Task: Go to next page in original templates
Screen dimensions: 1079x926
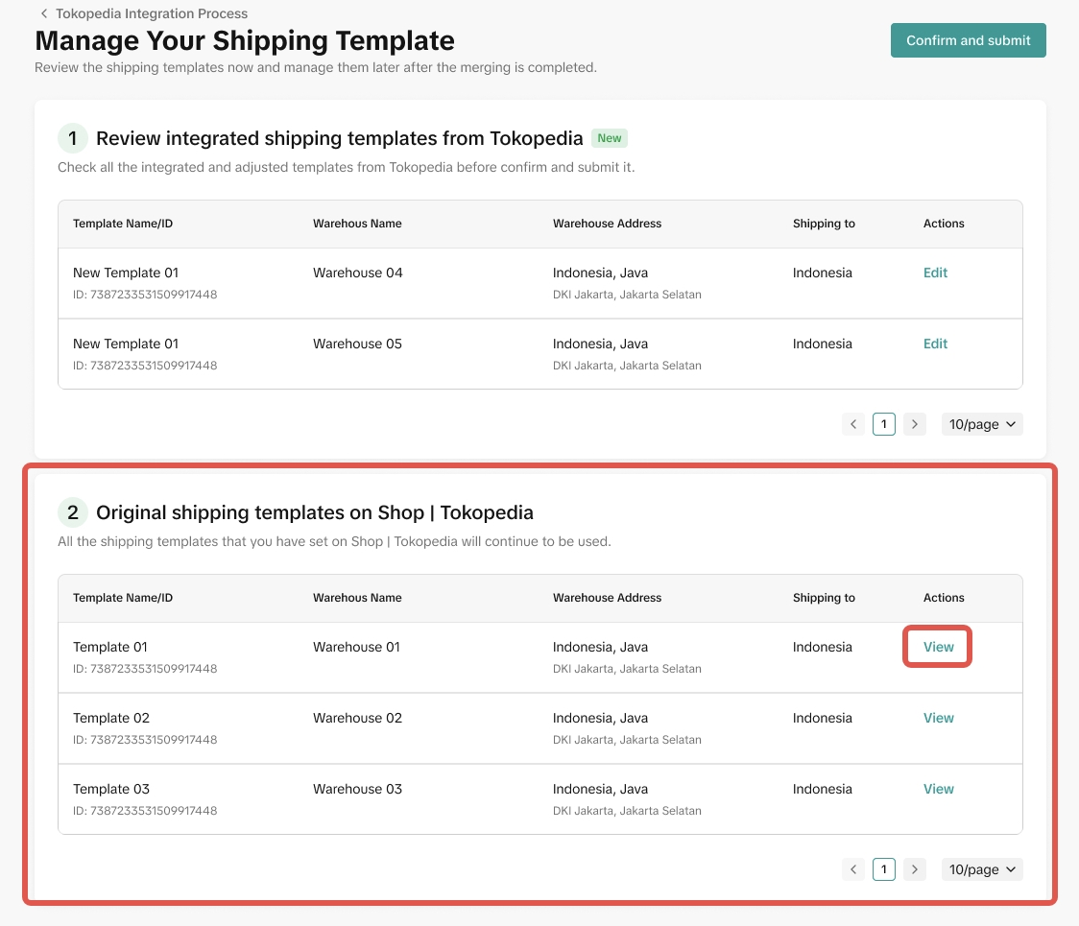Action: click(915, 869)
